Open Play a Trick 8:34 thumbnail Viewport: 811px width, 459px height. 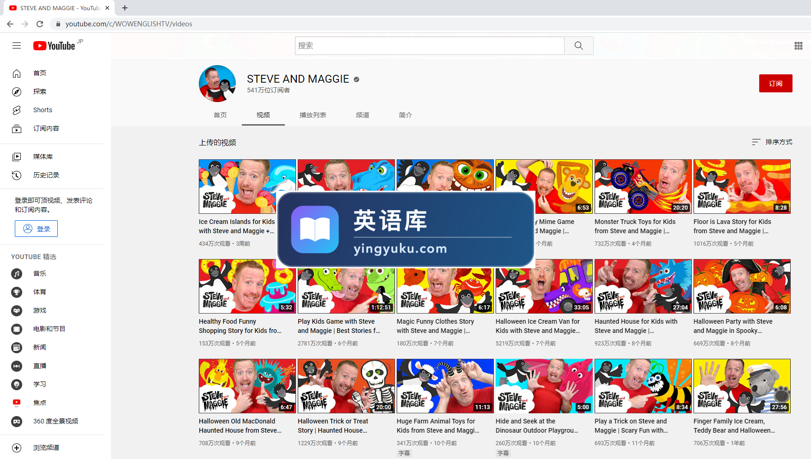point(643,386)
